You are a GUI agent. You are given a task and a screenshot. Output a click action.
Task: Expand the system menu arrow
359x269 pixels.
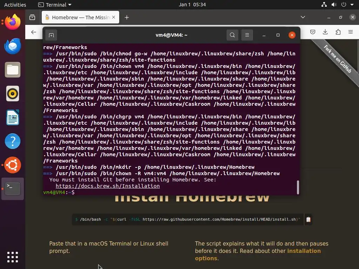pyautogui.click(x=352, y=5)
